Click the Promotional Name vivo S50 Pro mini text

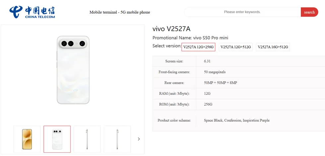tap(190, 38)
